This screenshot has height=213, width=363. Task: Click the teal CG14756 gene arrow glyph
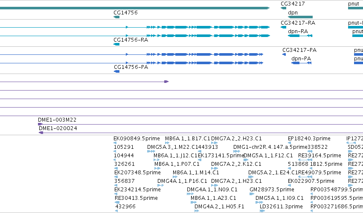point(116,17)
